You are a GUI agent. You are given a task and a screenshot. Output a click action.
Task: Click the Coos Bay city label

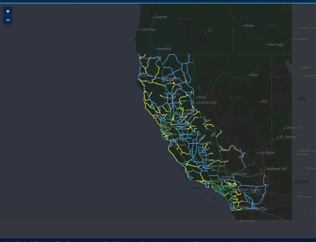tap(148, 29)
